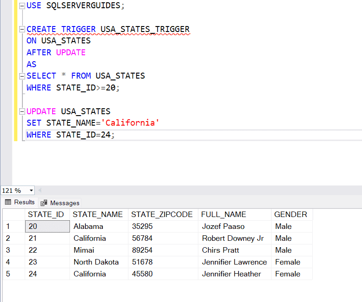Click the 'California' string literal in the editor
This screenshot has width=362, height=302.
(x=130, y=123)
